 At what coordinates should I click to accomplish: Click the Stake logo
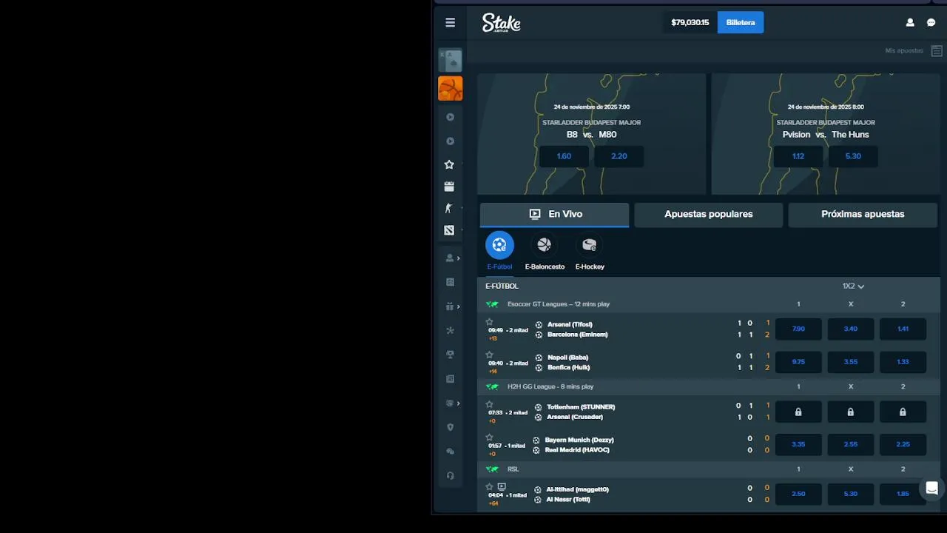click(502, 23)
